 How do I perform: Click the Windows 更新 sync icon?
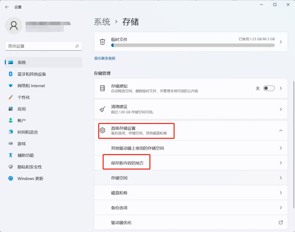point(11,178)
